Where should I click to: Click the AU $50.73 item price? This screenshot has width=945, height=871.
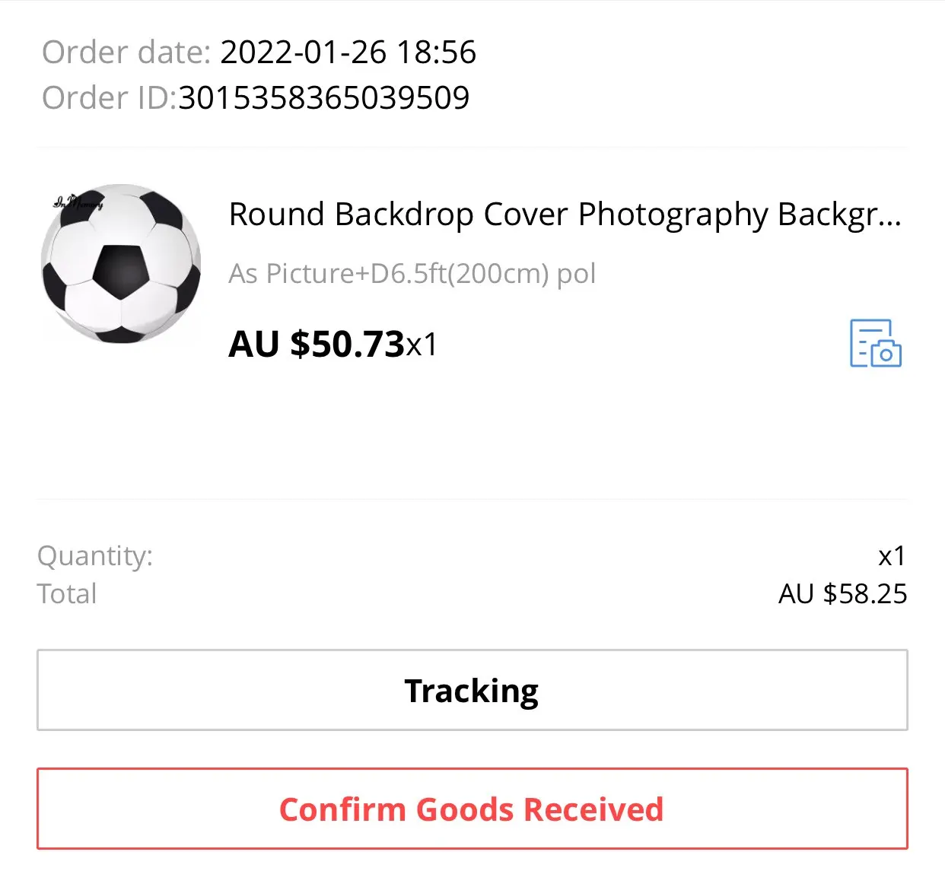pos(317,344)
